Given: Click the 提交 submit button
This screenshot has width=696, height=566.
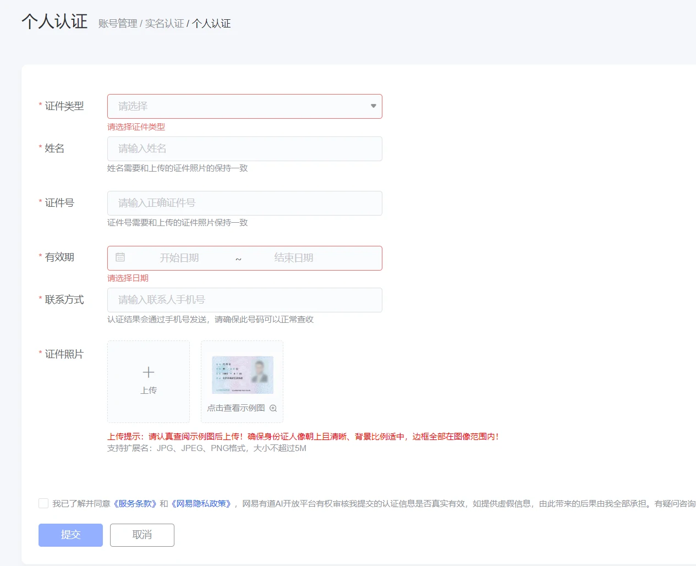Looking at the screenshot, I should pos(70,535).
